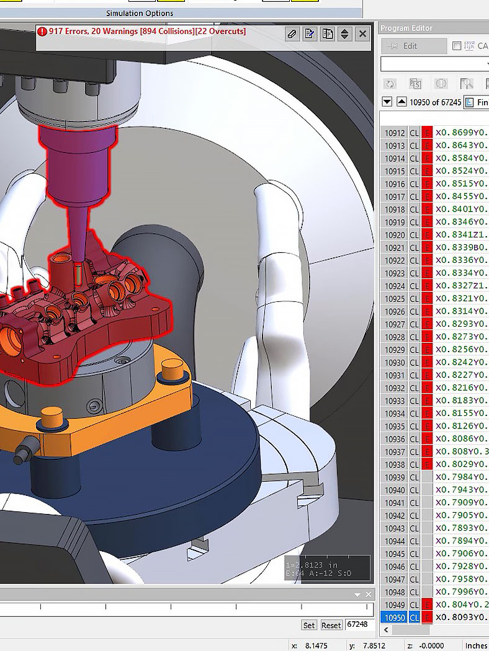Image resolution: width=489 pixels, height=651 pixels.
Task: Click the Set button below timeline
Action: tap(308, 625)
